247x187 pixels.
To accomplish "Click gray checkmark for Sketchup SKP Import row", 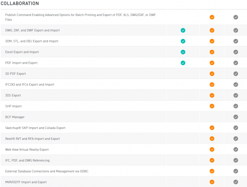I will point(236,128).
